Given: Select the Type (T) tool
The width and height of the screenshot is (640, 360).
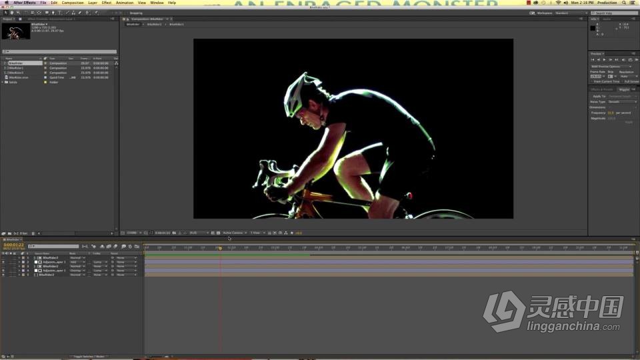Looking at the screenshot, I should pos(59,13).
